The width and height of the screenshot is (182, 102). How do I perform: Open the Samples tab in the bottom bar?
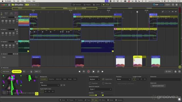click(x=119, y=100)
